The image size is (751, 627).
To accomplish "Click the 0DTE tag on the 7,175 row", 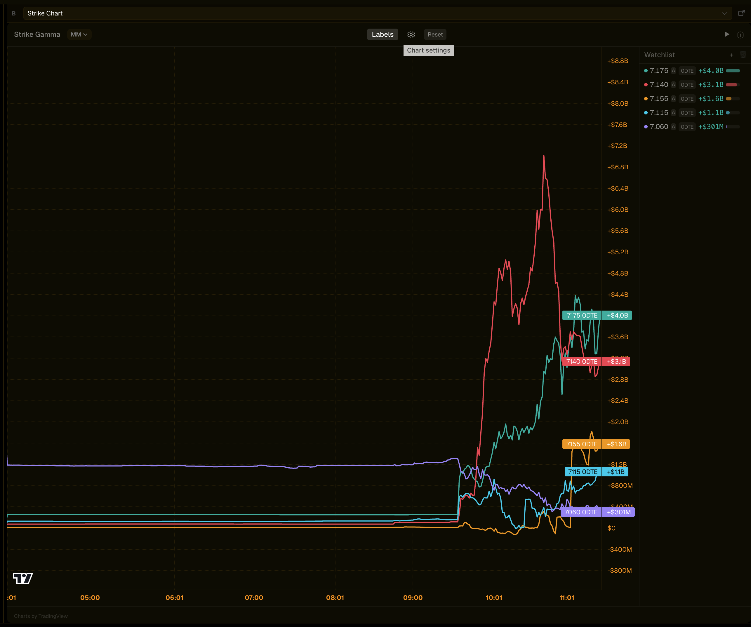I will [687, 71].
